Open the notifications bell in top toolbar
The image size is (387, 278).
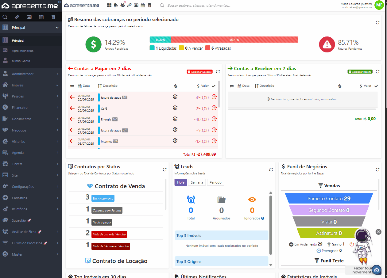[x=116, y=5]
